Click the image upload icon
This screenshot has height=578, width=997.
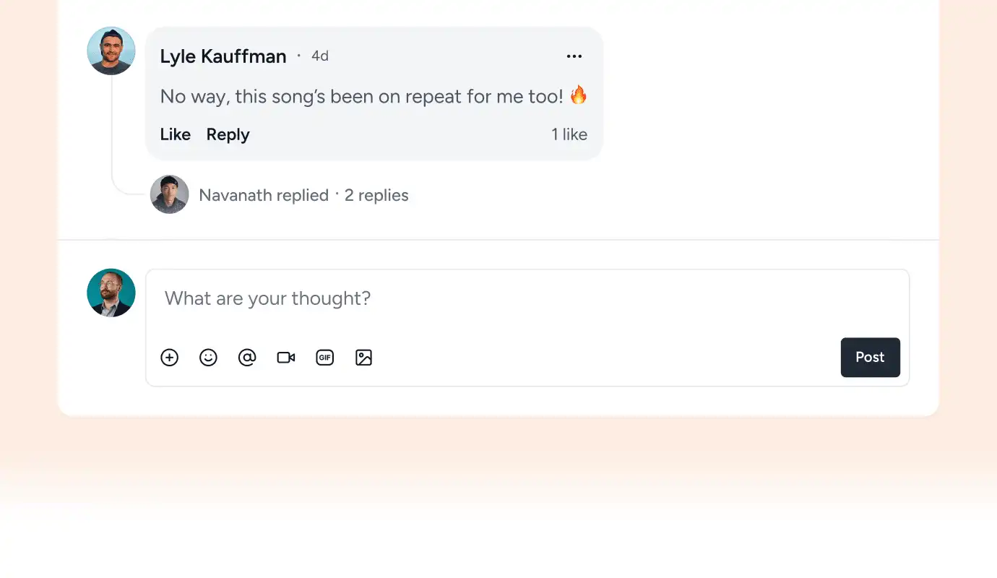point(364,358)
